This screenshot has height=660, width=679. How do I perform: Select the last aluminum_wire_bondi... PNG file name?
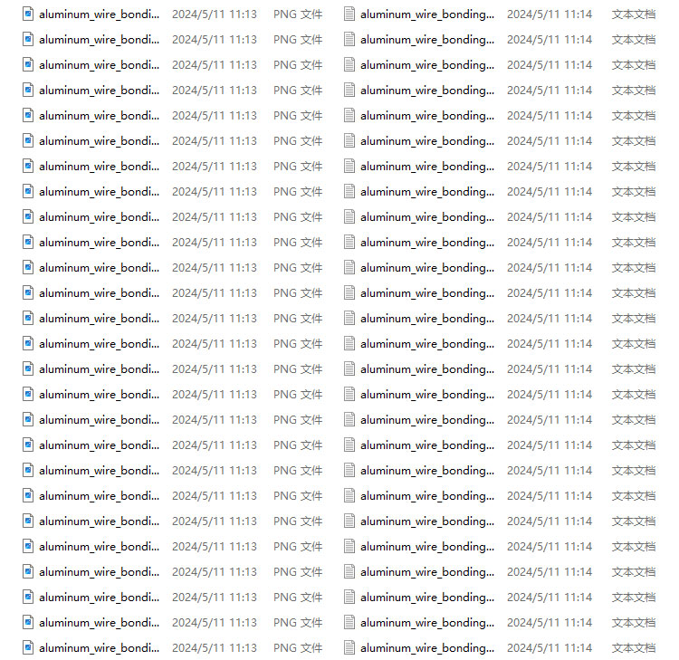(x=100, y=648)
